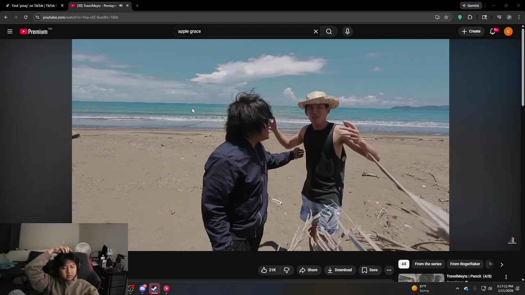This screenshot has width=525, height=295.
Task: Download the video
Action: [340, 270]
